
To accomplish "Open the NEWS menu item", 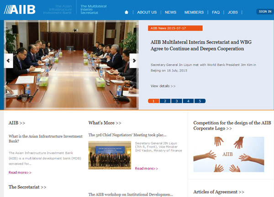I will click(x=170, y=12).
